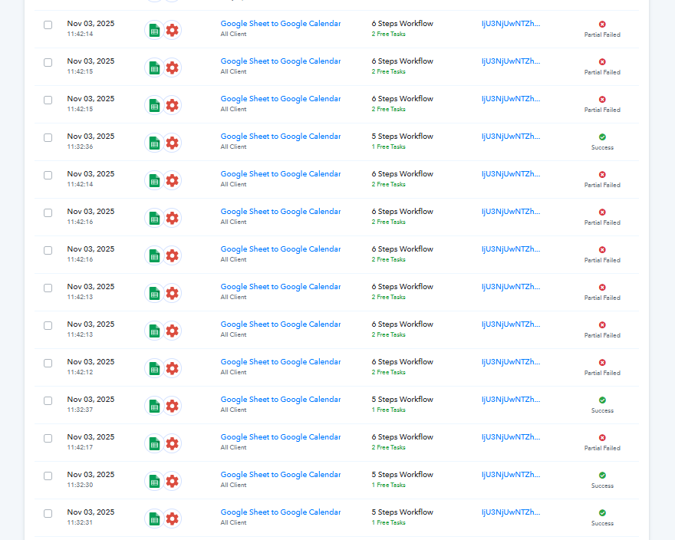Click the '2 Free Tasks' text in the 11:42:17 row
Viewport: 675px width, 540px height.
389,447
